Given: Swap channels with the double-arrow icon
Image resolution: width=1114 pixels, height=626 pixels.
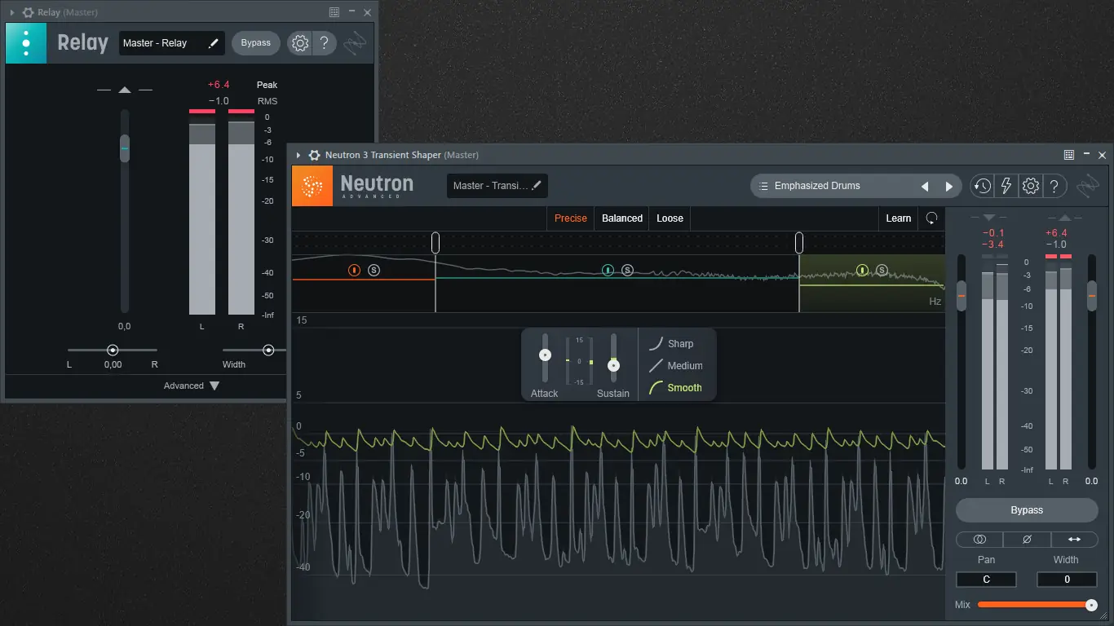Looking at the screenshot, I should [1074, 539].
